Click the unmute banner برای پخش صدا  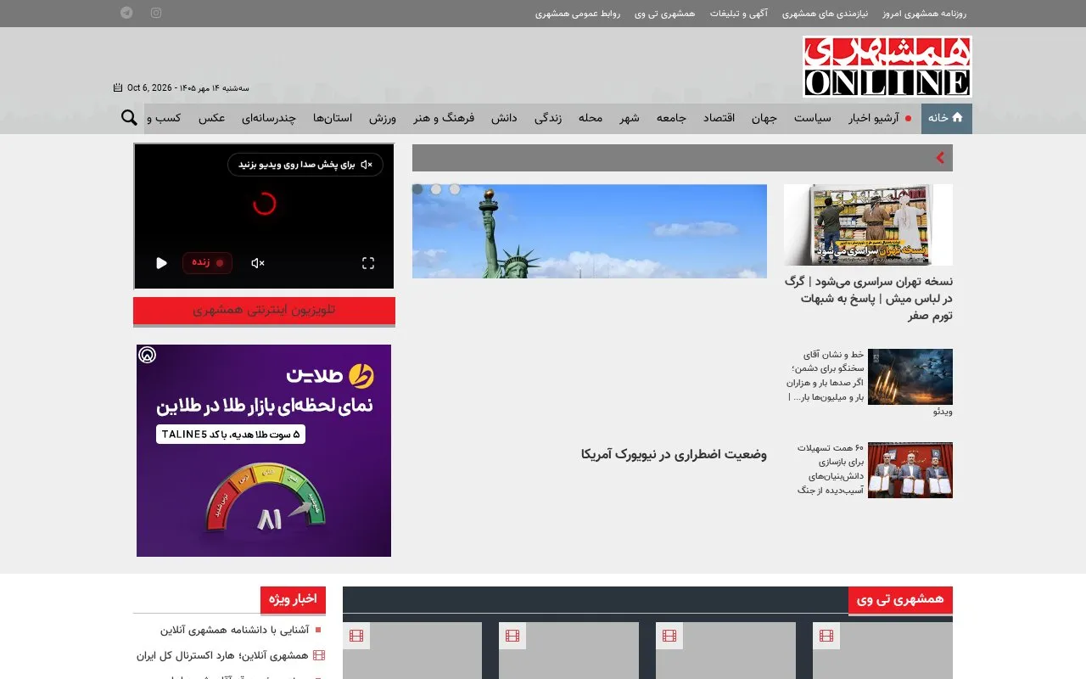click(305, 165)
